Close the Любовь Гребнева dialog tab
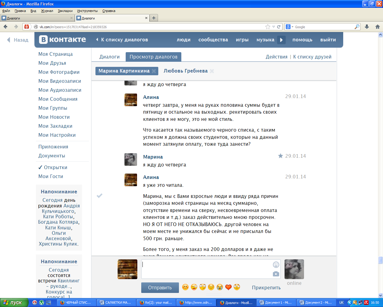The height and width of the screenshot is (307, 383). pos(212,71)
